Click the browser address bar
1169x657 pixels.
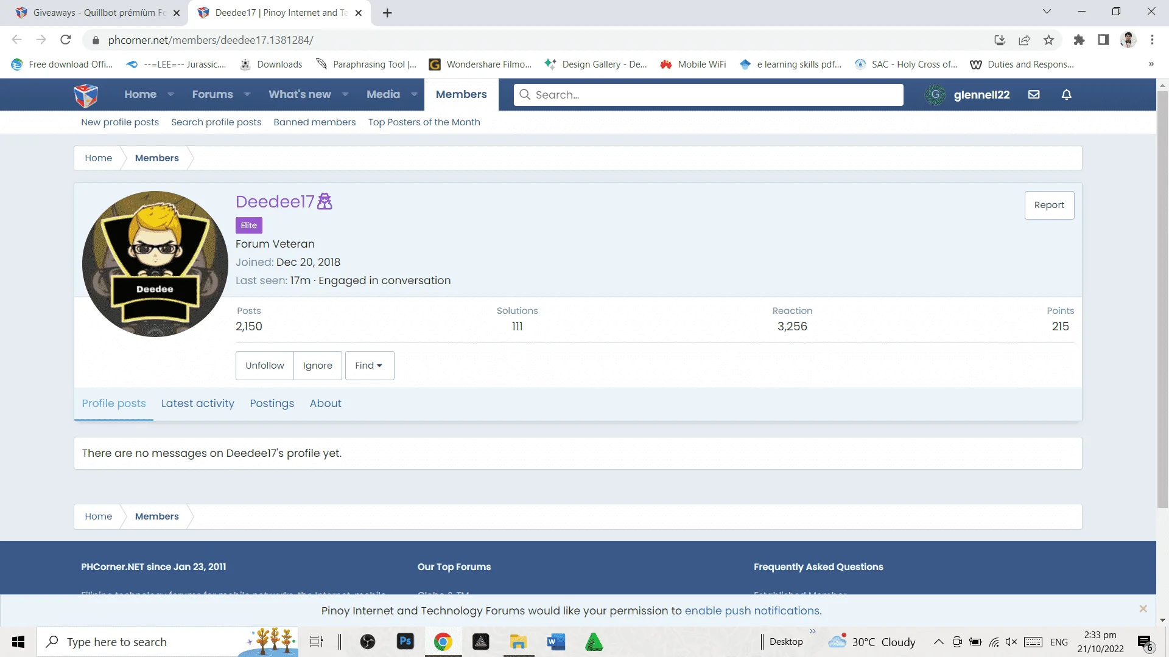pos(536,40)
